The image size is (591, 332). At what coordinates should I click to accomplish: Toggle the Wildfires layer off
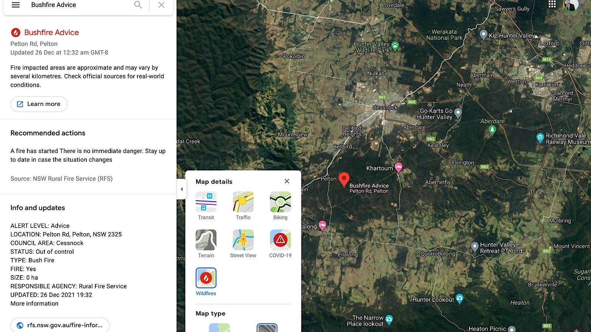click(x=206, y=278)
